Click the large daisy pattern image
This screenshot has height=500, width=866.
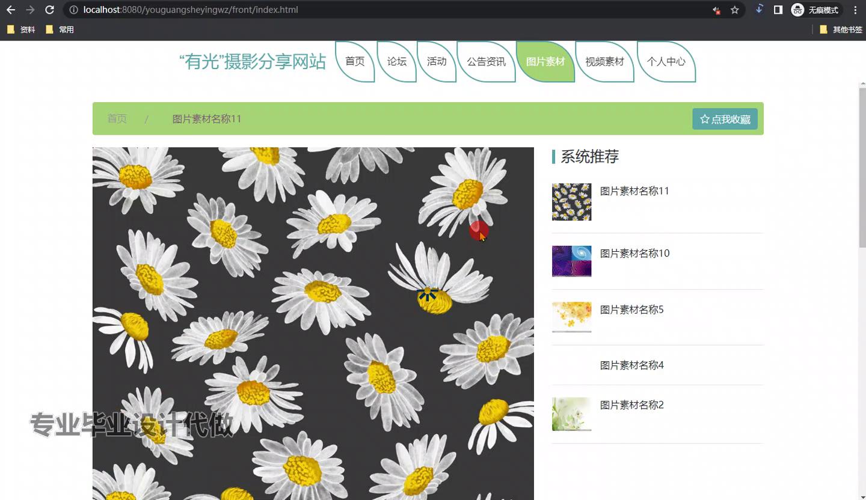(x=313, y=323)
